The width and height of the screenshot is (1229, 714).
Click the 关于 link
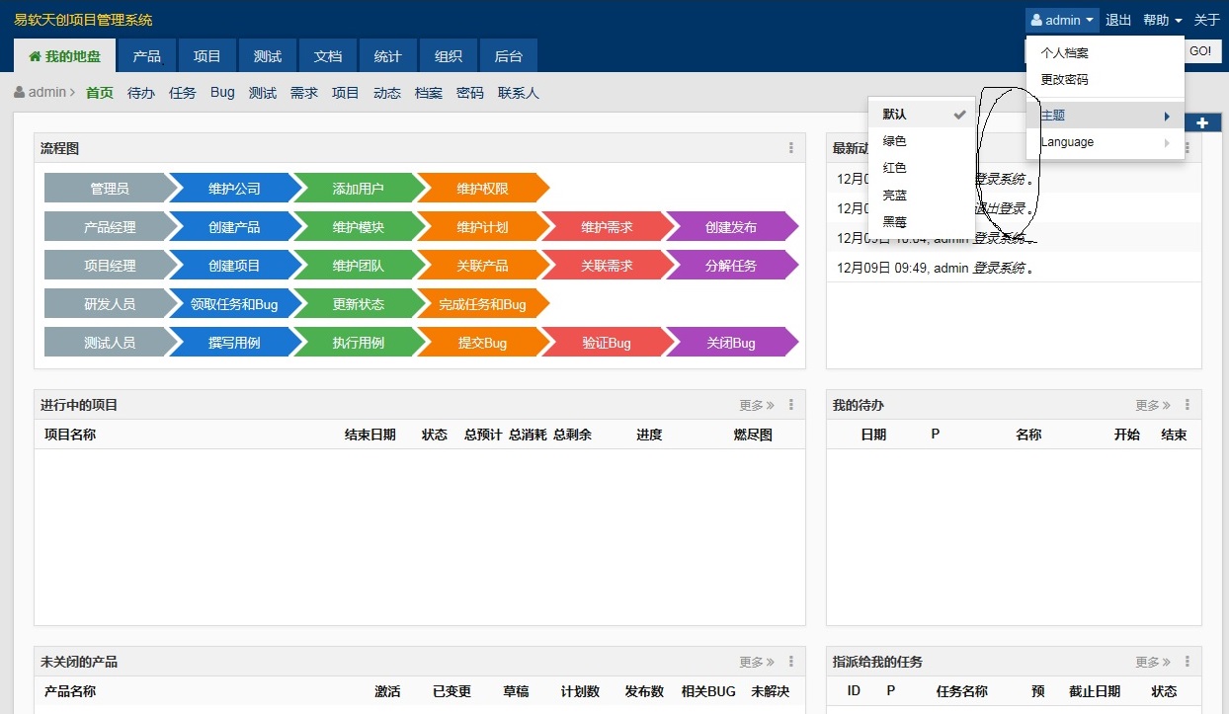point(1207,20)
